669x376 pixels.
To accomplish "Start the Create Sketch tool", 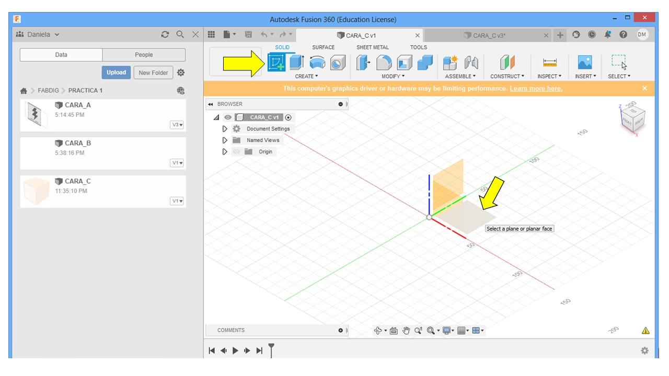I will 276,63.
